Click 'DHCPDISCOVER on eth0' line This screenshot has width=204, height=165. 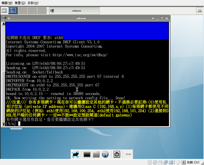pyautogui.click(x=65, y=76)
